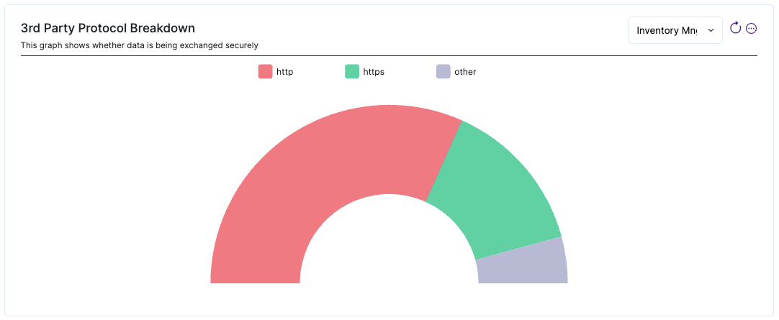
Task: Click the purple divider line under header
Action: point(389,55)
